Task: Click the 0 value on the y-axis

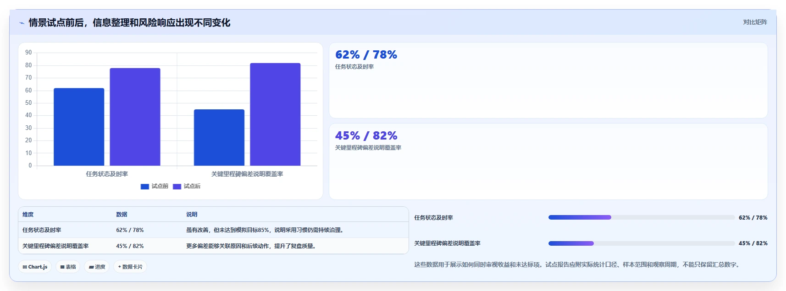Action: 30,166
